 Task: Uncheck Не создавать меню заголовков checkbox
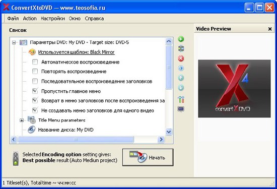pos(35,110)
